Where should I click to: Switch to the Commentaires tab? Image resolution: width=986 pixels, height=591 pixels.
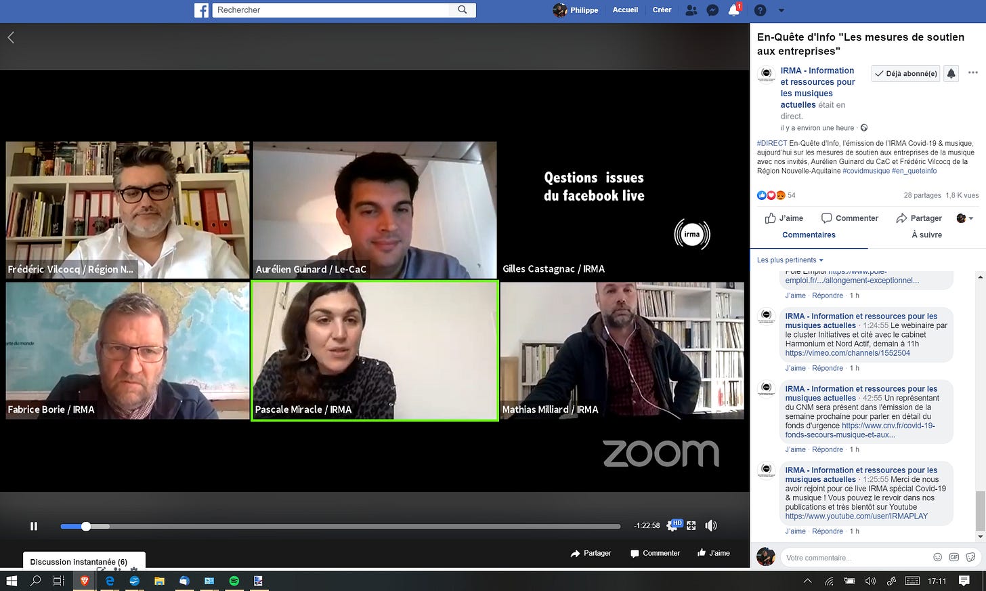809,235
